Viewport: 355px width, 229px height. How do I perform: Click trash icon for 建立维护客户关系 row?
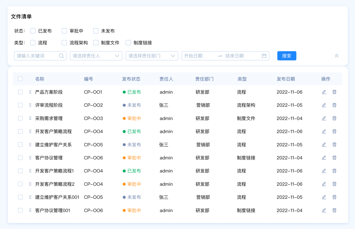(334, 145)
